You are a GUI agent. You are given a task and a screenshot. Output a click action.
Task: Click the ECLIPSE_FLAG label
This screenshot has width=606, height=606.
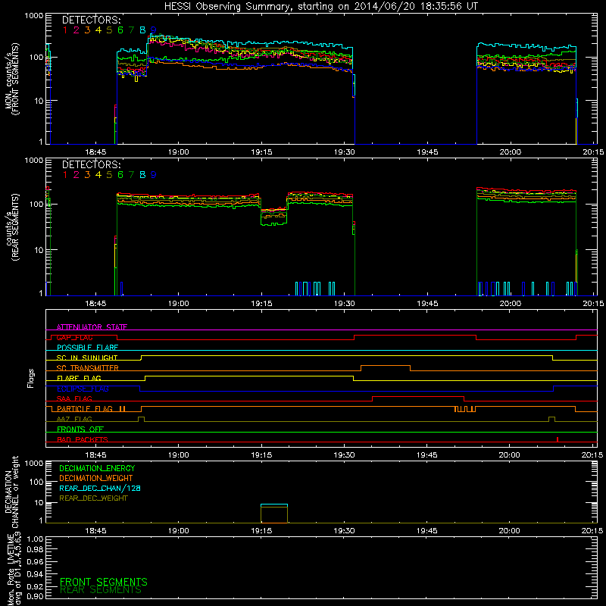(x=83, y=389)
